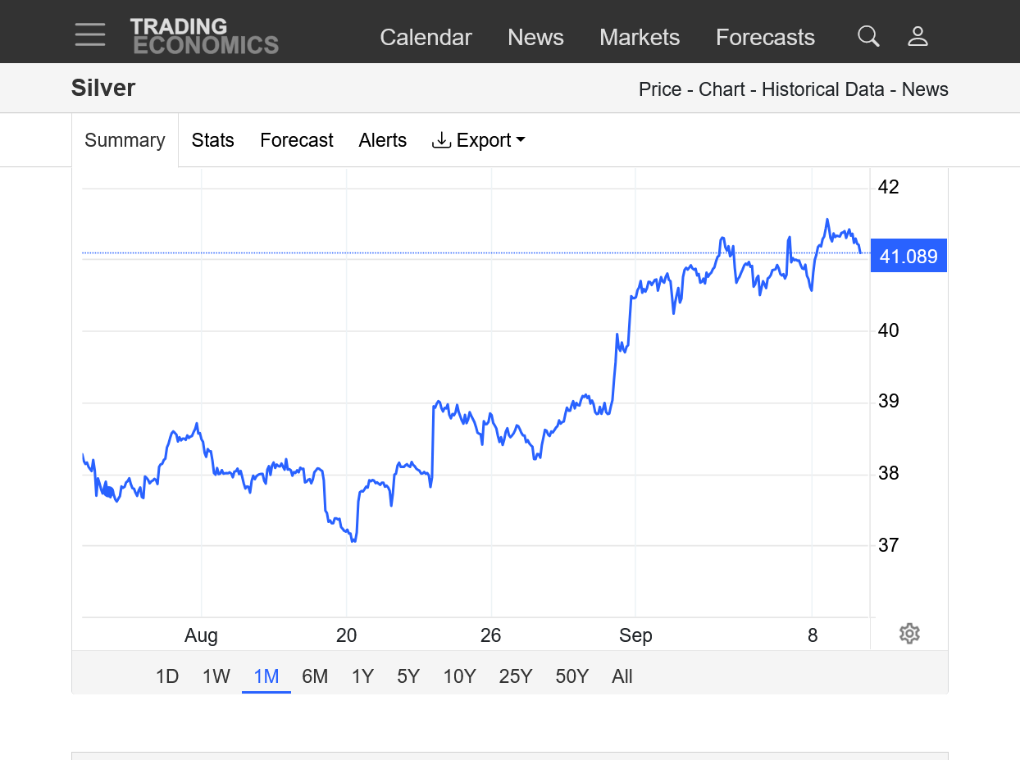Image resolution: width=1020 pixels, height=760 pixels.
Task: Select the Alerts tab
Action: (x=383, y=140)
